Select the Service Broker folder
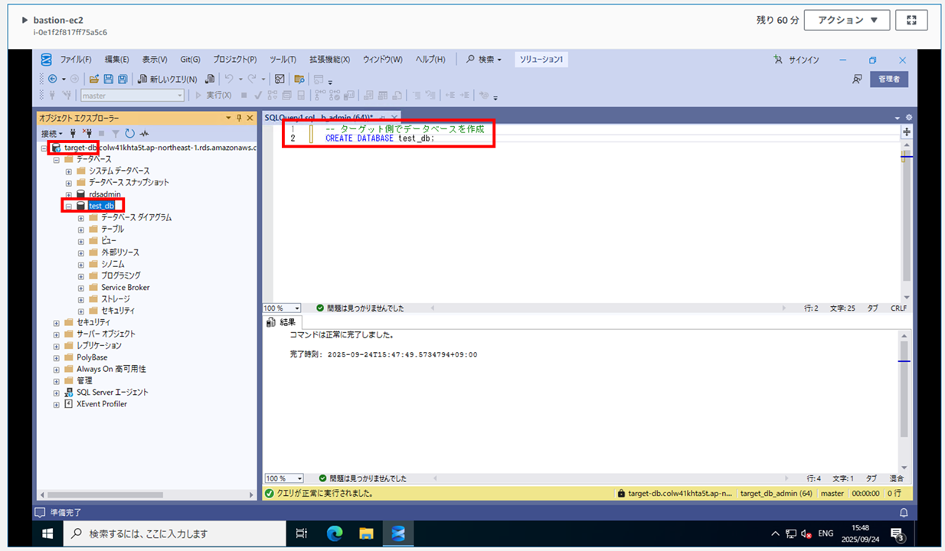Screen dimensions: 945x551 click(x=126, y=287)
